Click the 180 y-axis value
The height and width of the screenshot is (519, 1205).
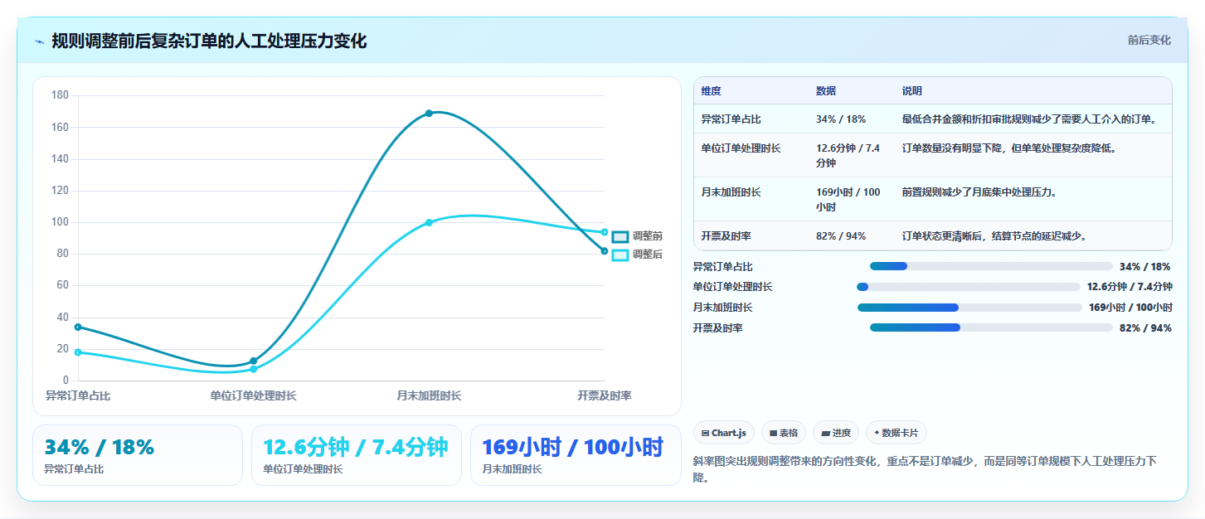[60, 95]
